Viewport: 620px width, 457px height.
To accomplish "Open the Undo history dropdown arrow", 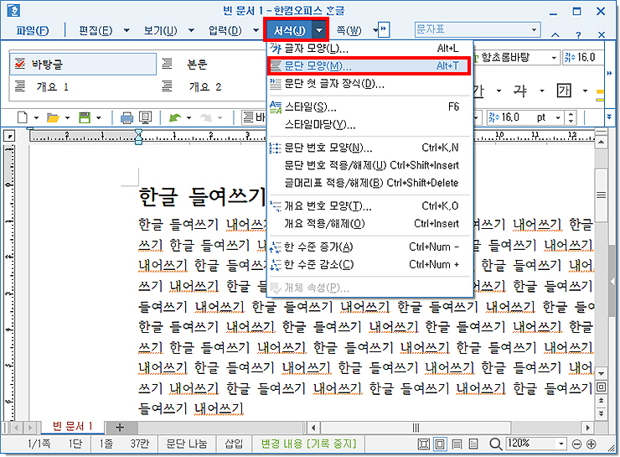I will click(189, 117).
